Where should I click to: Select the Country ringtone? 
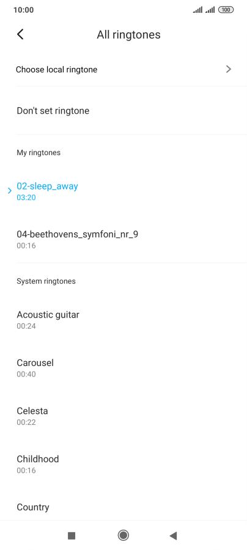(x=123, y=507)
